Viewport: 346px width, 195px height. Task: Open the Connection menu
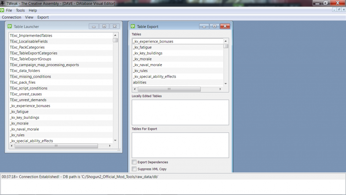11,17
